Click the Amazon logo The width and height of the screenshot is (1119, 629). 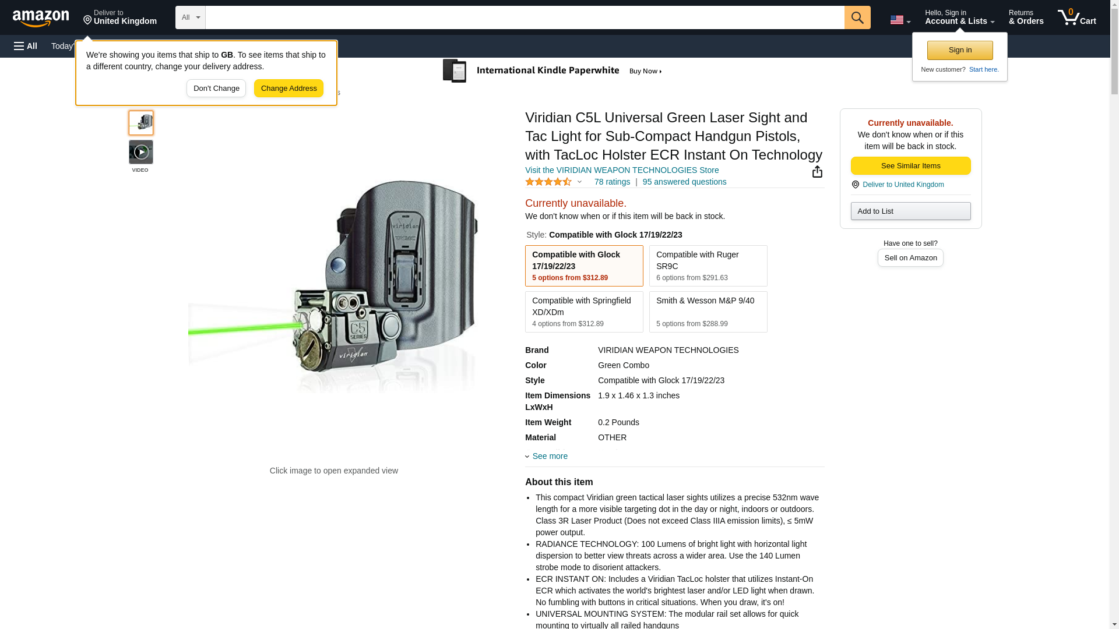[41, 18]
